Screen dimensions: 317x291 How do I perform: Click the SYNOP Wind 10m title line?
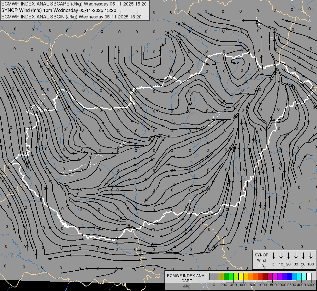coord(59,10)
